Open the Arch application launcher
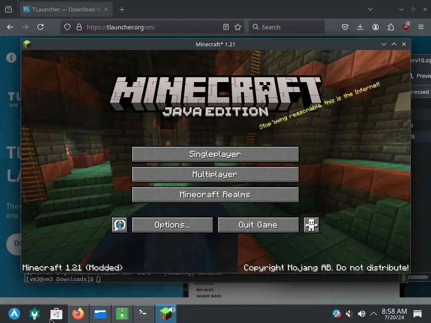The height and width of the screenshot is (323, 431). 14,313
